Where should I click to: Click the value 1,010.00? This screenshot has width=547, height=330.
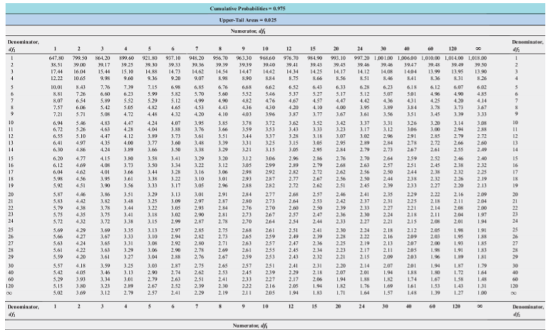point(431,58)
